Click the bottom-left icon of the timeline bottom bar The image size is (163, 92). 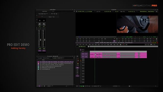tap(77, 86)
